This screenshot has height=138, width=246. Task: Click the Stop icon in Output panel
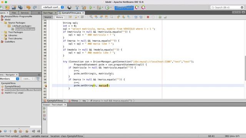coord(45,115)
